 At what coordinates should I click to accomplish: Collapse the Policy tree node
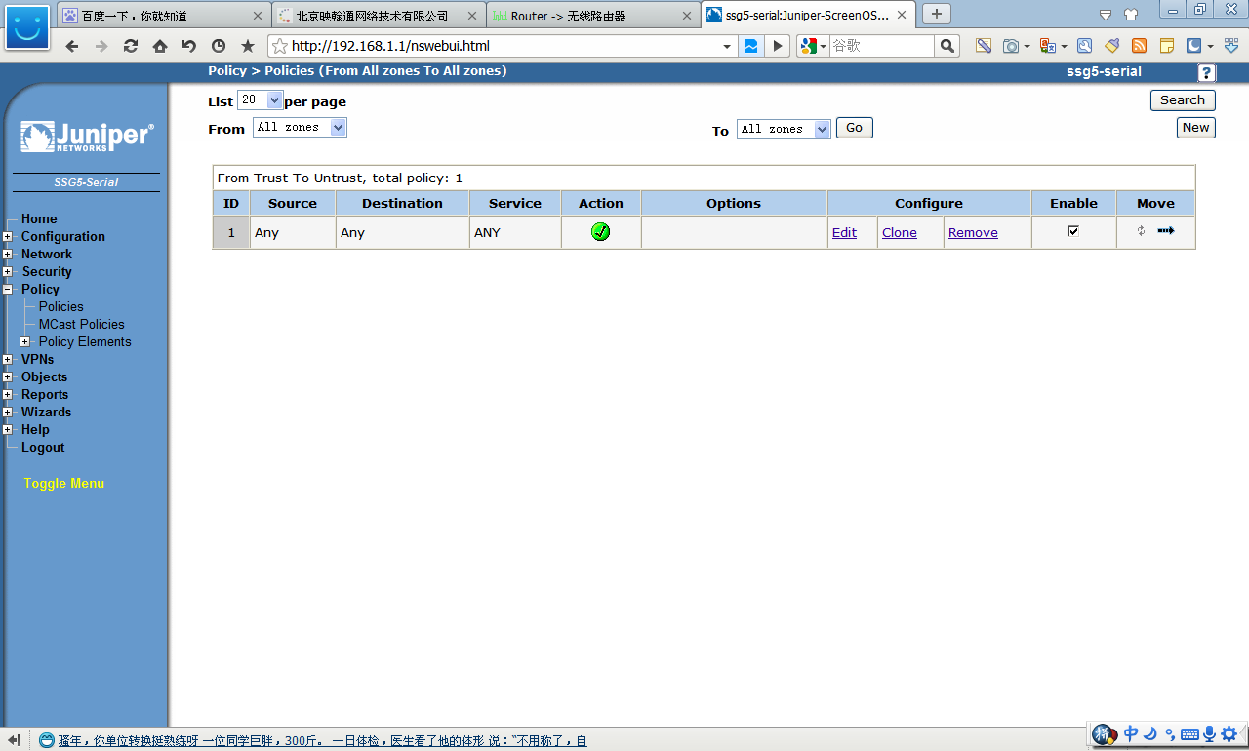click(x=8, y=290)
